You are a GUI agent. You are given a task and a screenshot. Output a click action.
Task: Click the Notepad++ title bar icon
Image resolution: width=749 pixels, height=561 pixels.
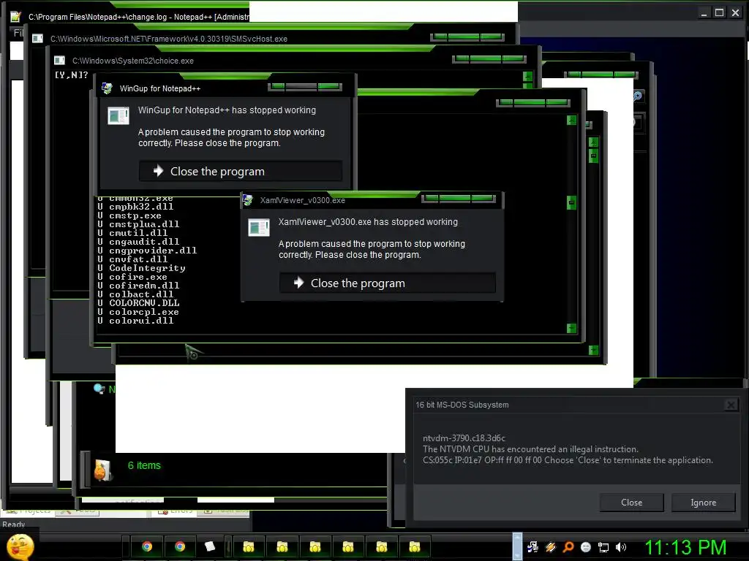(16, 17)
